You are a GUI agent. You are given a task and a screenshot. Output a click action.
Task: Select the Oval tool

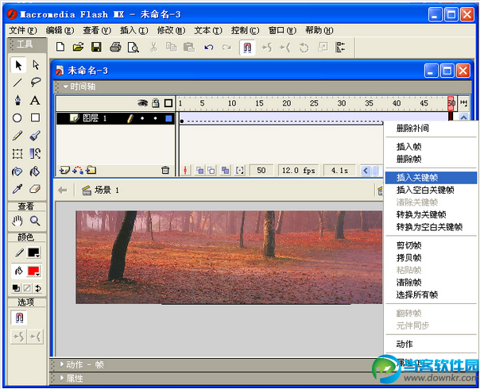[x=17, y=117]
